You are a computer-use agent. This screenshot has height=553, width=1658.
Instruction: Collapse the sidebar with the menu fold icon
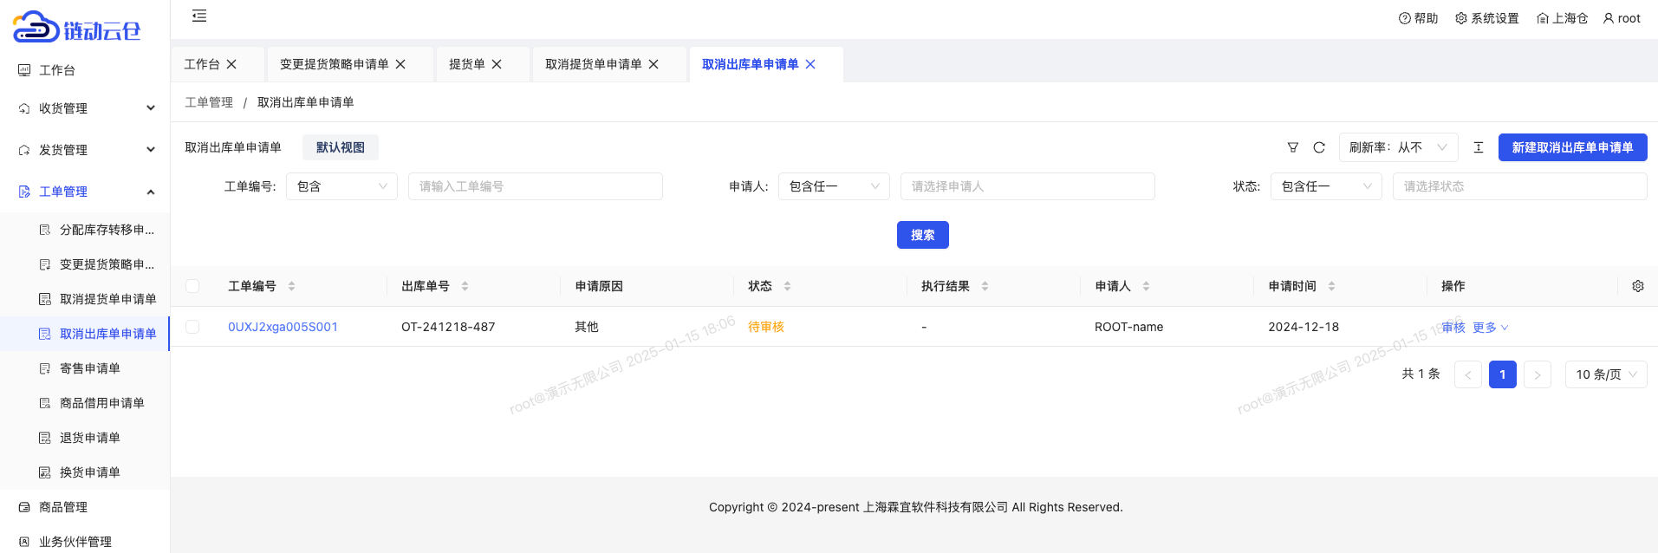pos(199,16)
